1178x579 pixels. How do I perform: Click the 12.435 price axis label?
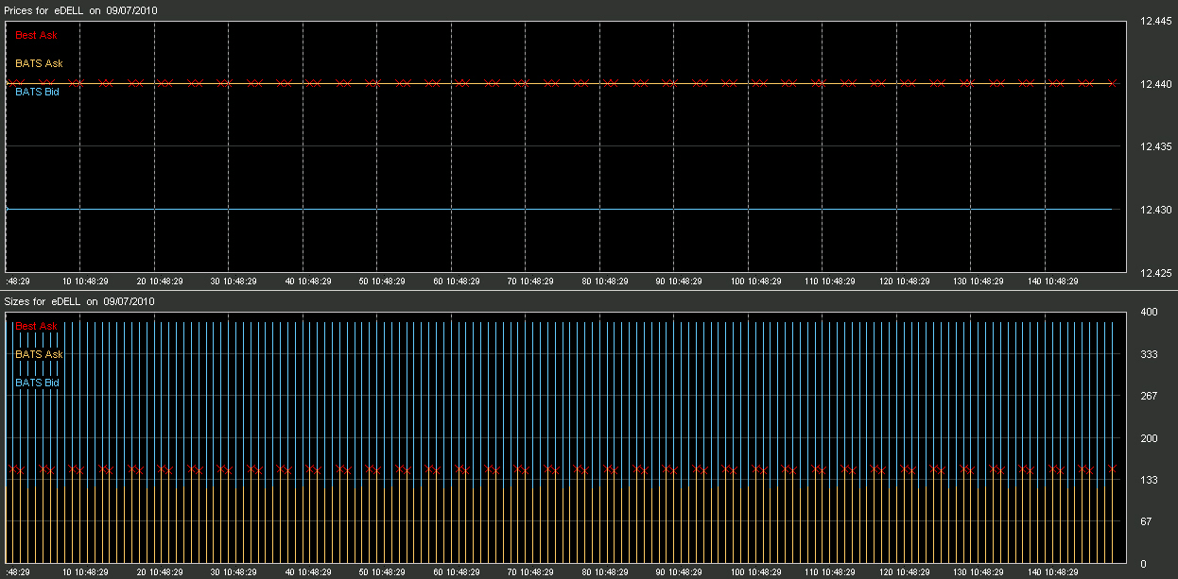(x=1156, y=146)
